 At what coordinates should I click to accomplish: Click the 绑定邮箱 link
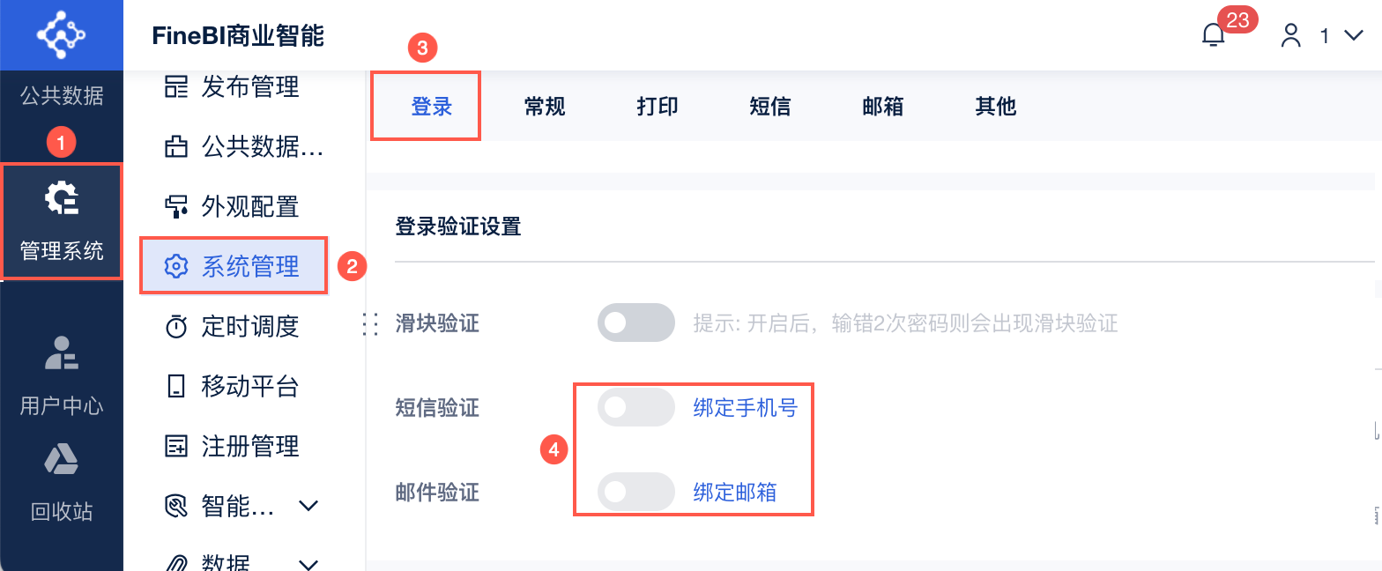pos(735,492)
